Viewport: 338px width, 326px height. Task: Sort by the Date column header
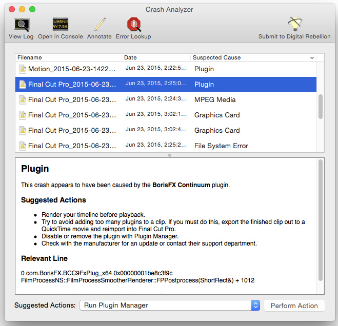pos(156,57)
